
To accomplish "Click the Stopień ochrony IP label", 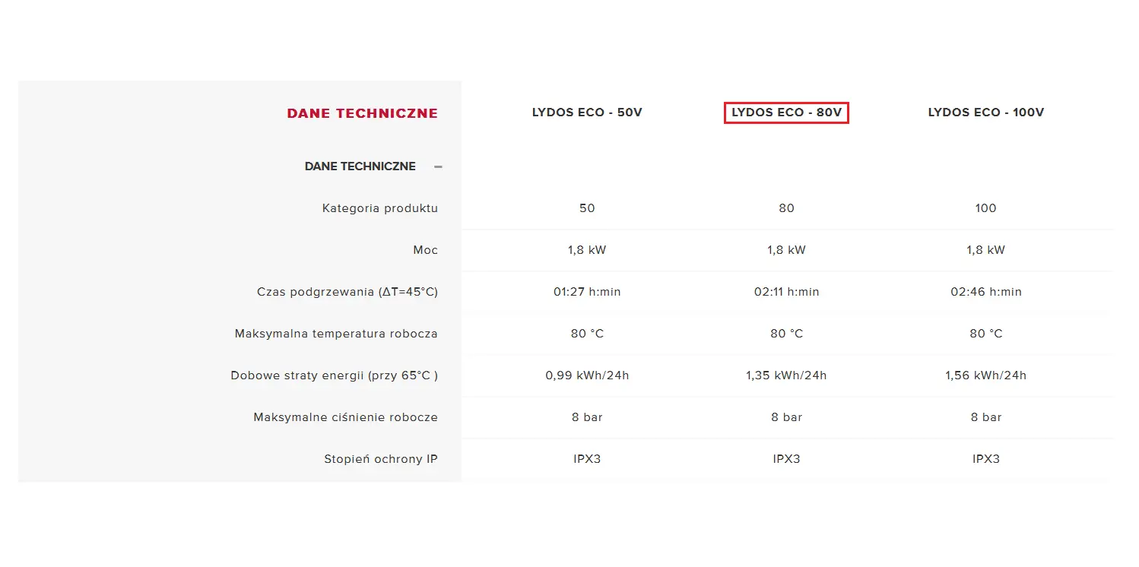I will (x=381, y=459).
